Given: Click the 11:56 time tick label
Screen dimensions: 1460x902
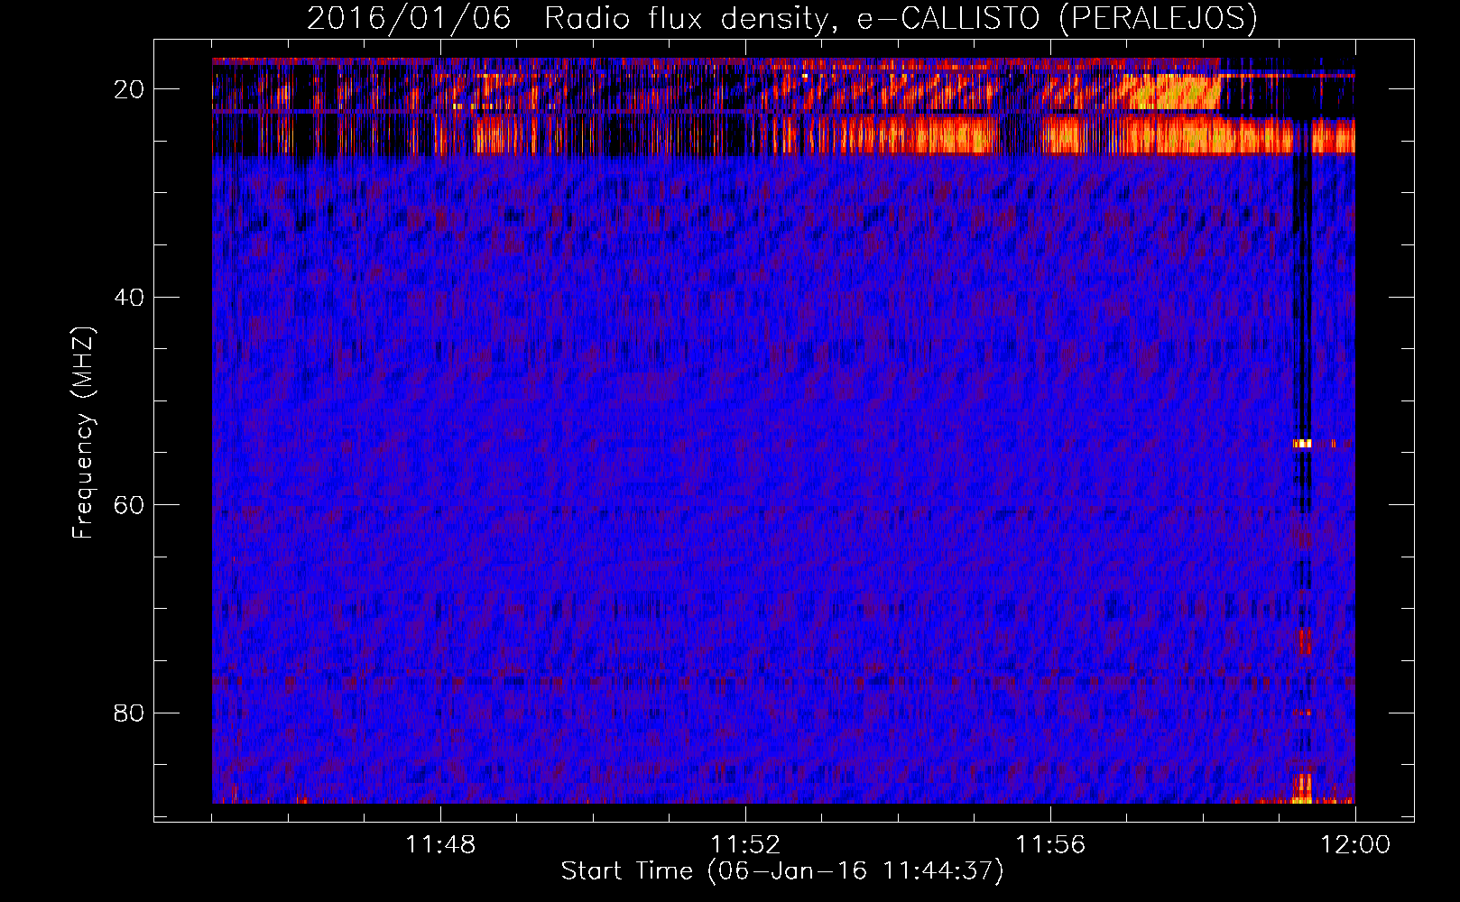Looking at the screenshot, I should [x=1050, y=845].
